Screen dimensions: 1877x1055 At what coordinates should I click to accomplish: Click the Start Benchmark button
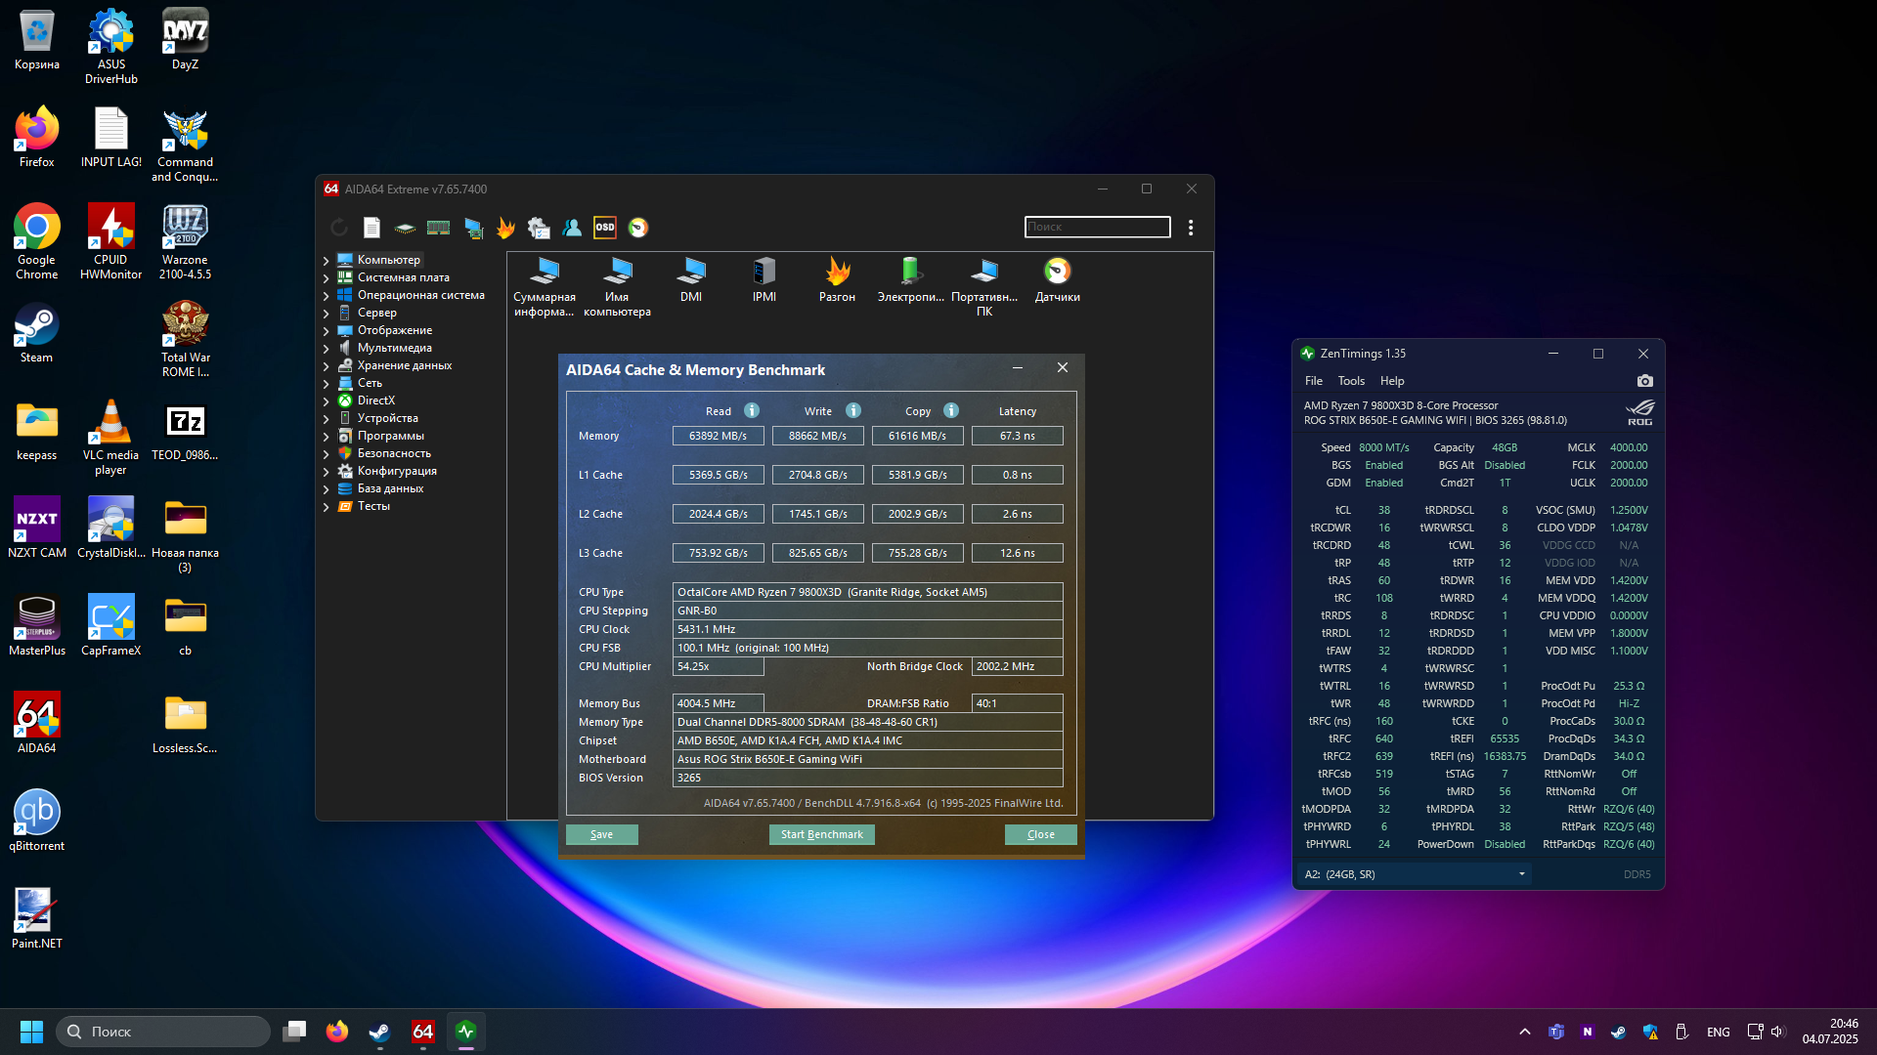click(x=821, y=834)
